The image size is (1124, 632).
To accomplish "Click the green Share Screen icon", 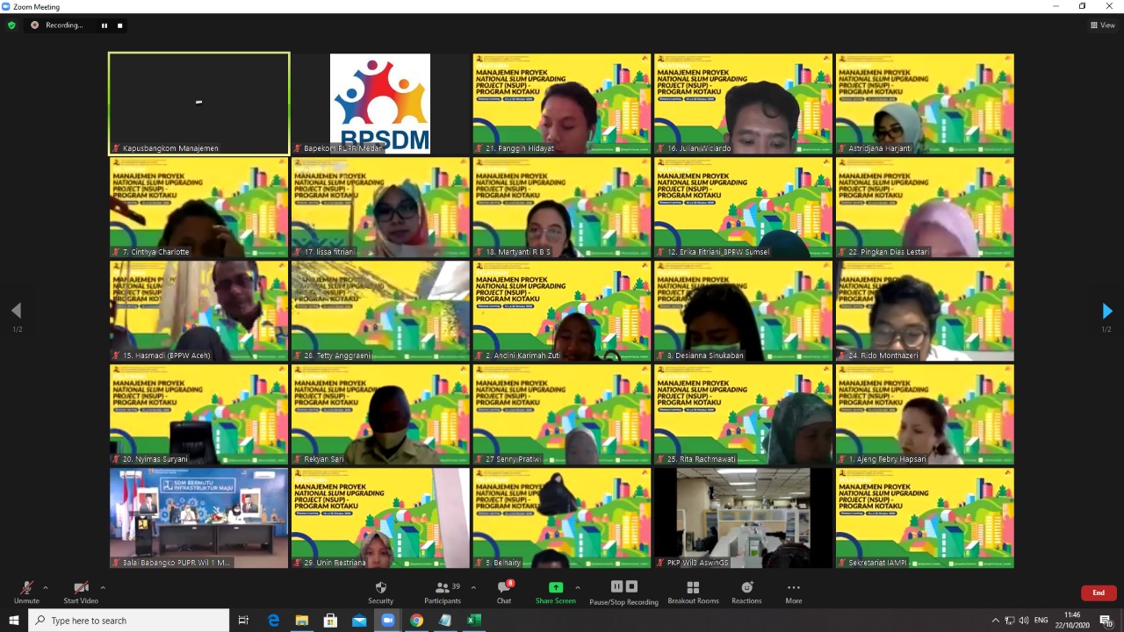I will (x=555, y=587).
